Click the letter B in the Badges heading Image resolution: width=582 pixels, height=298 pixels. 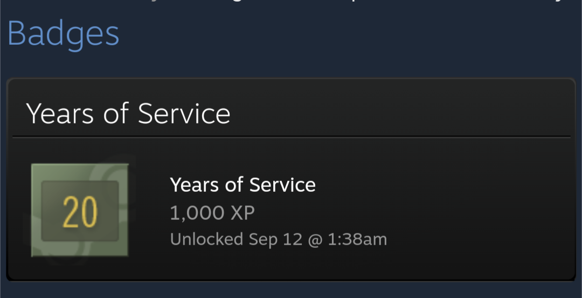click(17, 33)
